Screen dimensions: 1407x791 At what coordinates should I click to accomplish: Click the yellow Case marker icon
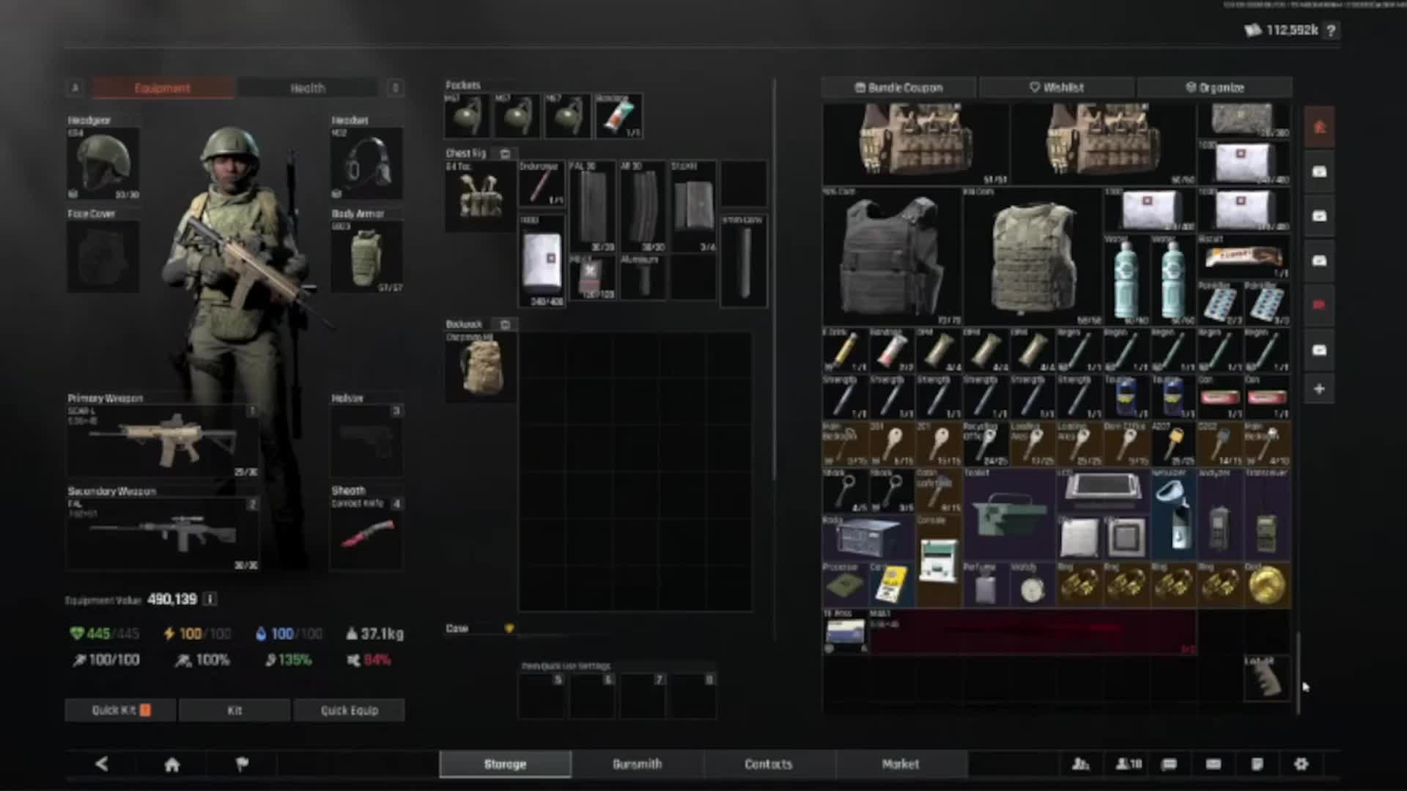point(509,628)
